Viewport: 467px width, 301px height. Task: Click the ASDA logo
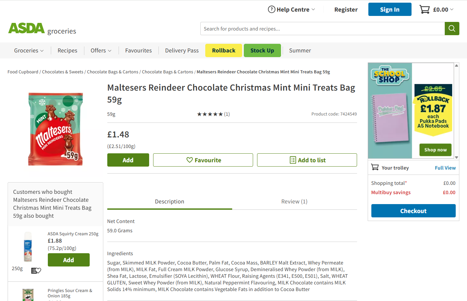click(x=27, y=28)
